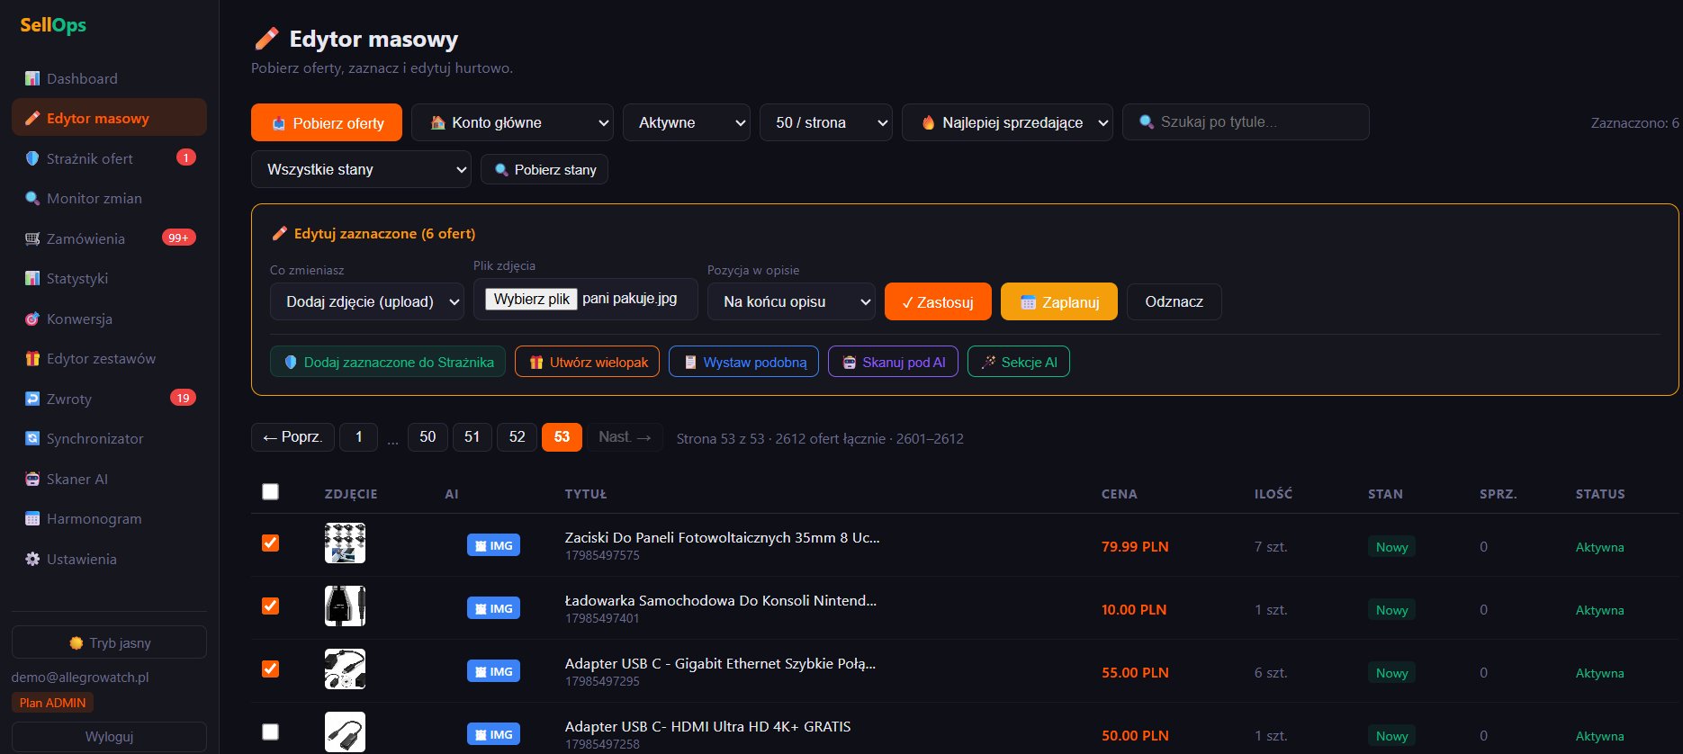Open the Zamówienia cart icon
Viewport: 1683px width, 754px height.
click(32, 238)
